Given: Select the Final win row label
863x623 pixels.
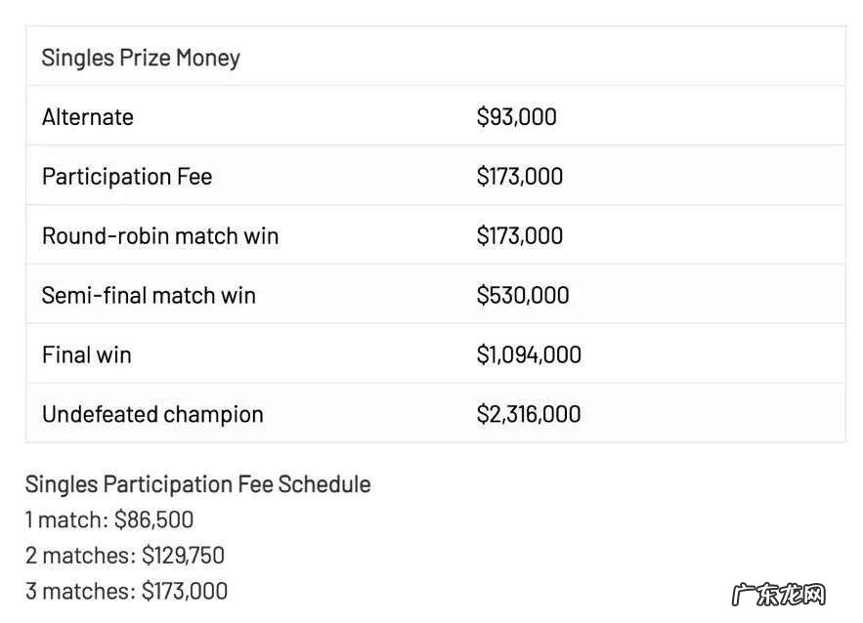Looking at the screenshot, I should [87, 354].
